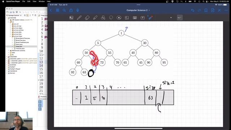Minimize the Package Explorer view
Image resolution: width=231 pixels, height=130 pixels.
pos(33,15)
